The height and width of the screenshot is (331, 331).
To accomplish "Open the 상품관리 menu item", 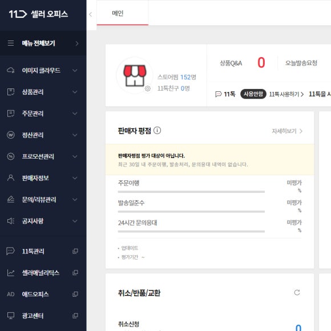I will 43,92.
